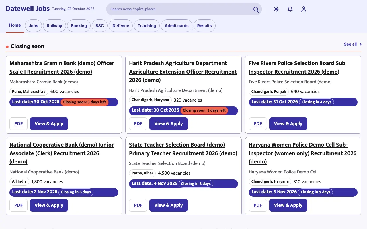Open Harit Pradesh Agriculture Extension Officer posting
Screen dimensions: 367x229
(x=183, y=72)
